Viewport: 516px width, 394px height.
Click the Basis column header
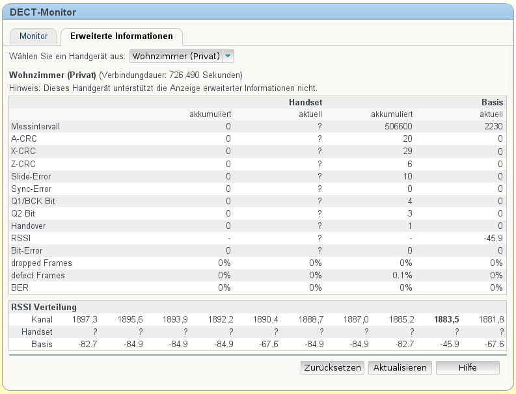[x=493, y=102]
